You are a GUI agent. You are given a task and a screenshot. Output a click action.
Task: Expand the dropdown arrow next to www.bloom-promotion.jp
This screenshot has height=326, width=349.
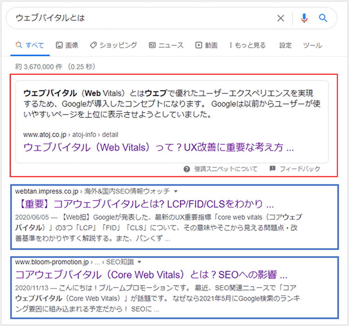[139, 262]
